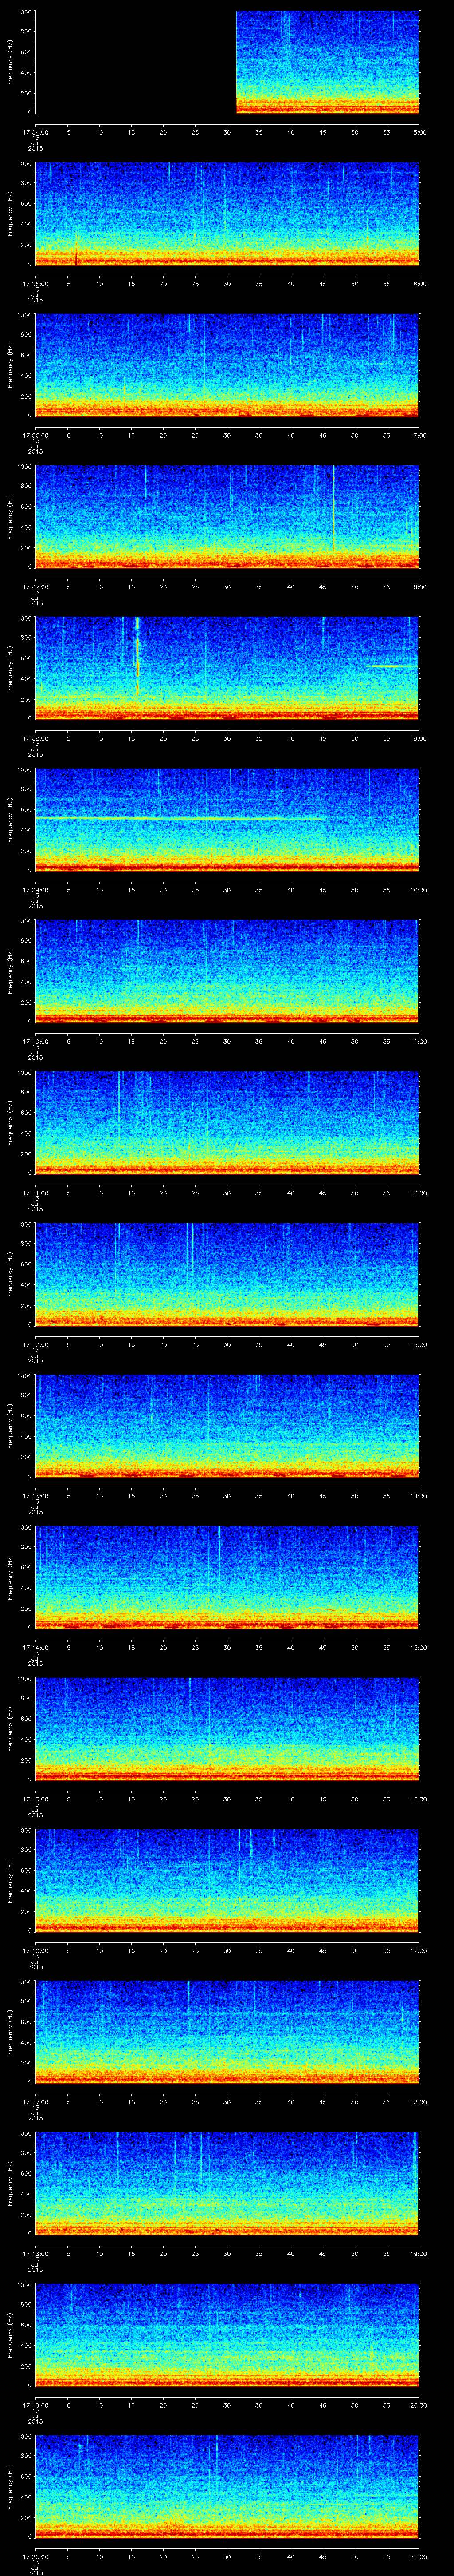Click the 17:14:00 start time label

point(35,1647)
